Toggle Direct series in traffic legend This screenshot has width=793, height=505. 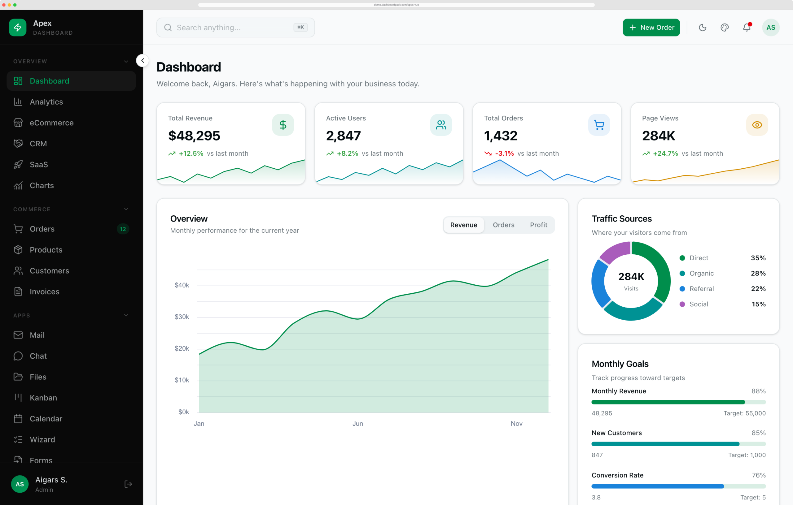(722, 258)
